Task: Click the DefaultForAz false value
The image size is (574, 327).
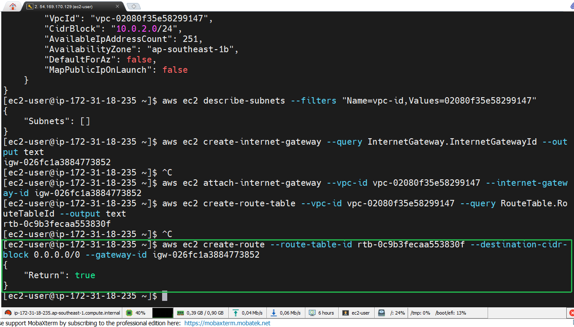Action: (139, 59)
